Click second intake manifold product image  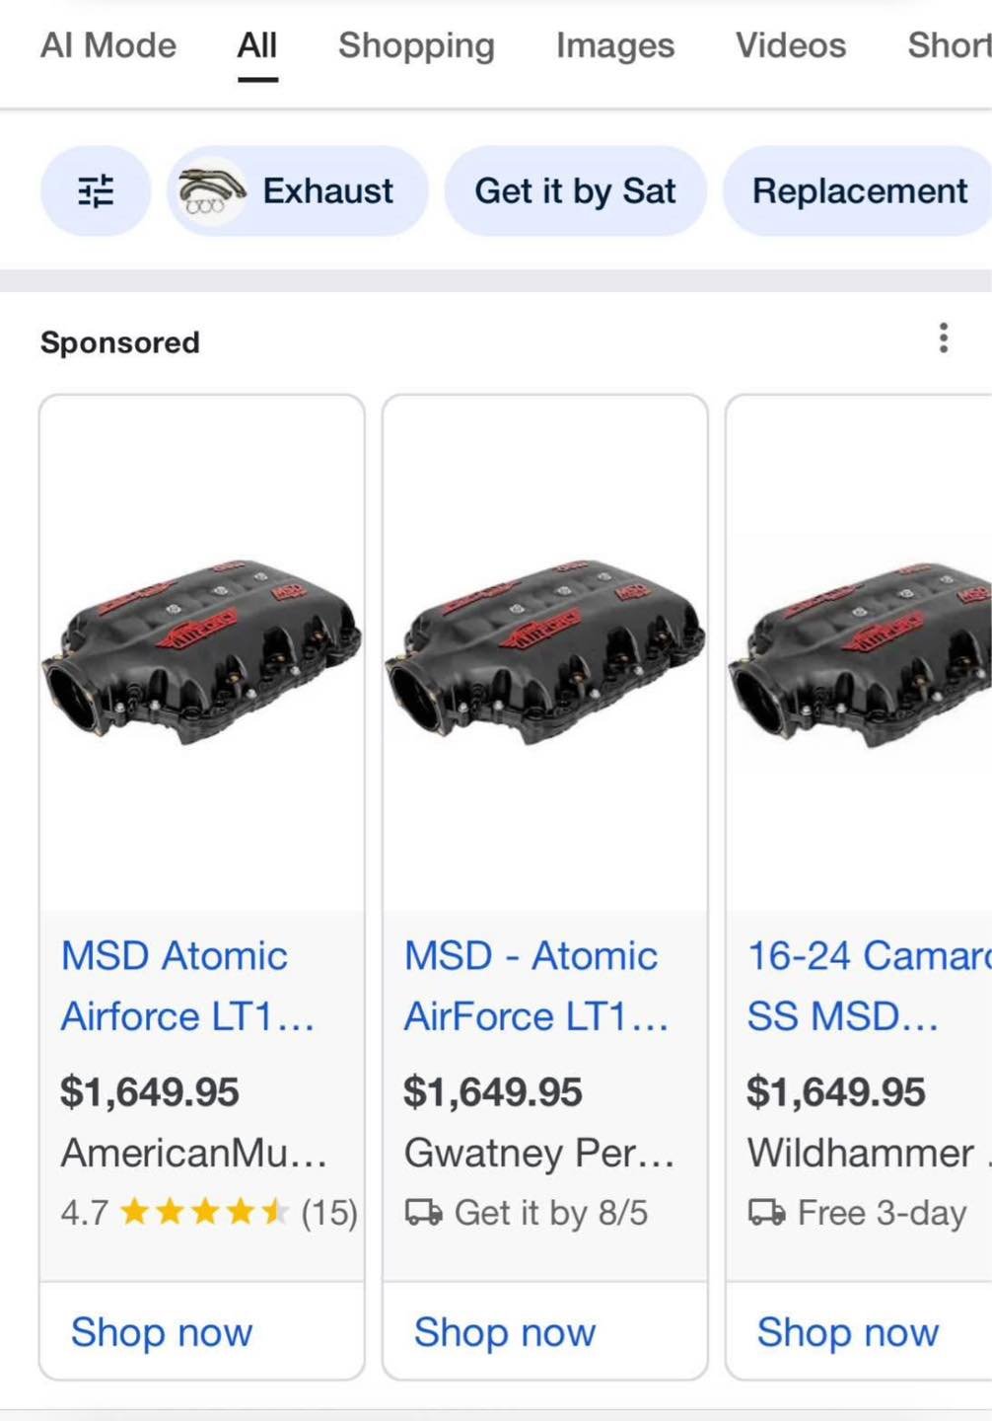pos(545,651)
